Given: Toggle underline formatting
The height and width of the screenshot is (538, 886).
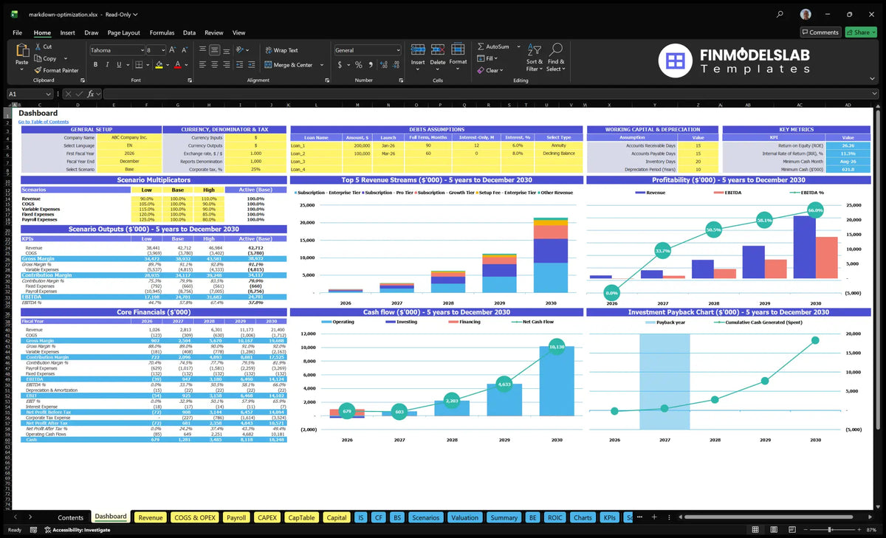Looking at the screenshot, I should tap(120, 65).
